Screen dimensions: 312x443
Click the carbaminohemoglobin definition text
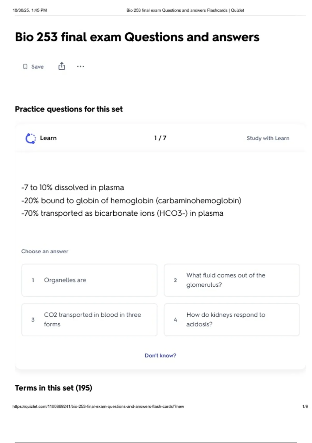click(131, 201)
